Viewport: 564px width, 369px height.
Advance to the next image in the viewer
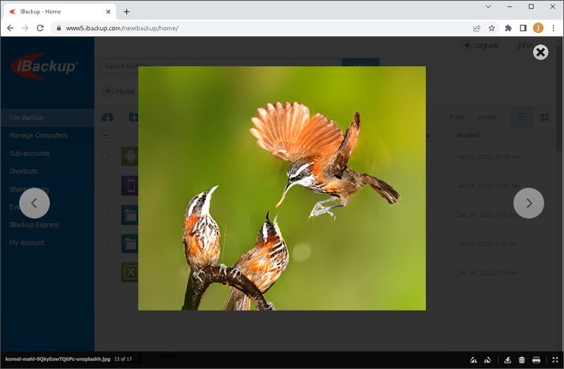pos(528,203)
